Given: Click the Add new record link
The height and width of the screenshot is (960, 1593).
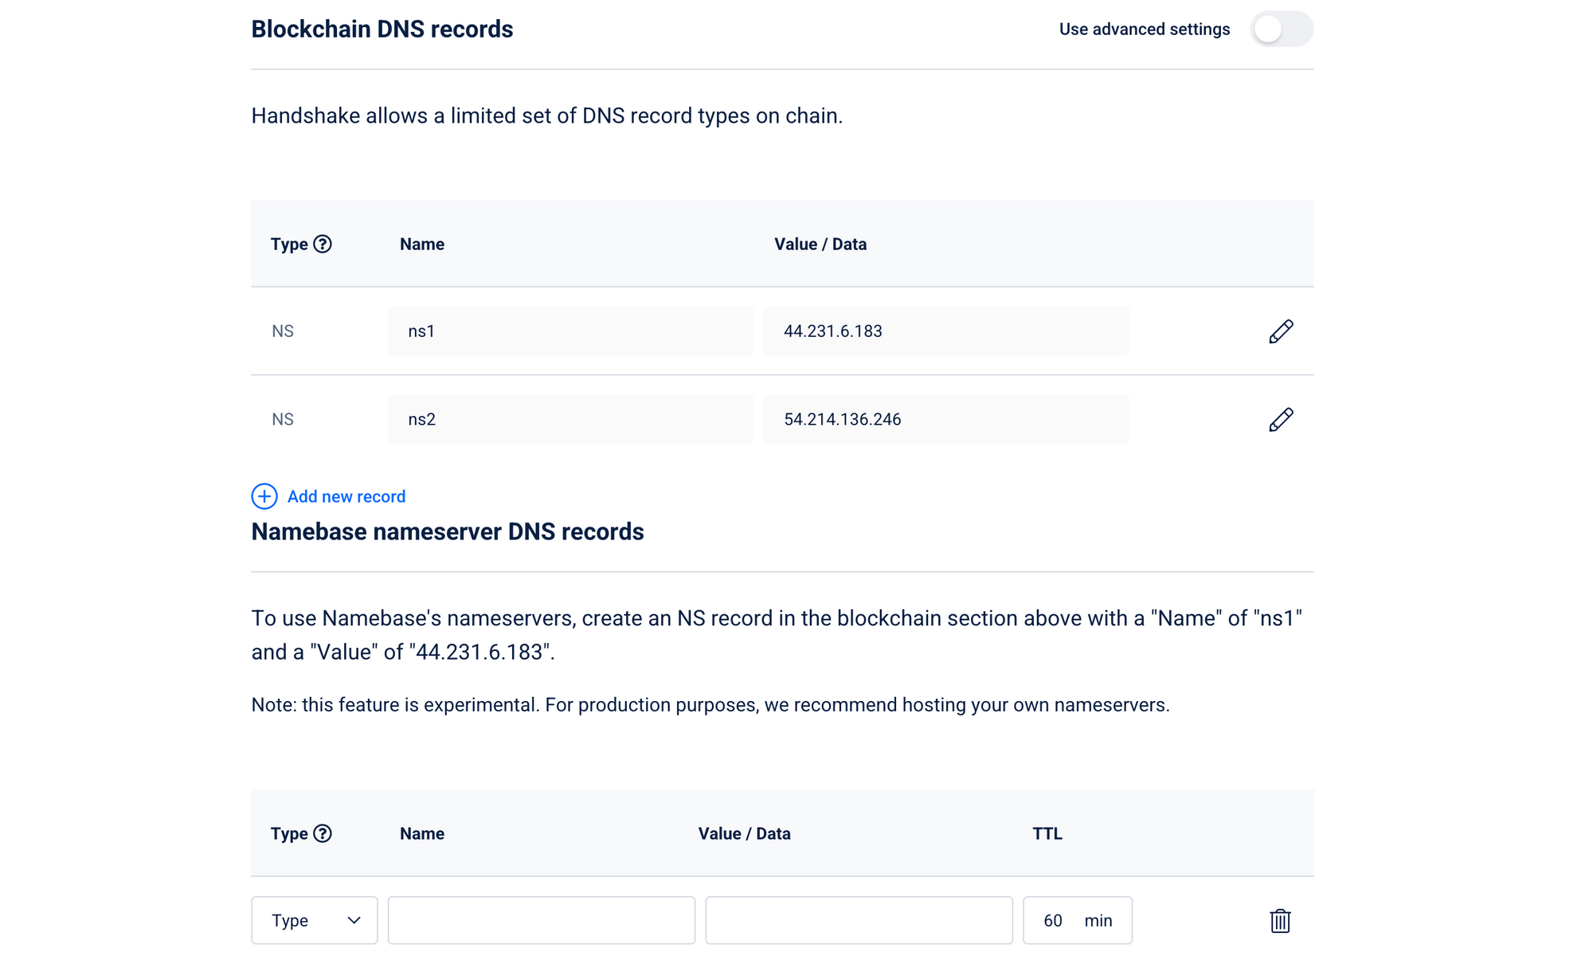Looking at the screenshot, I should point(346,496).
